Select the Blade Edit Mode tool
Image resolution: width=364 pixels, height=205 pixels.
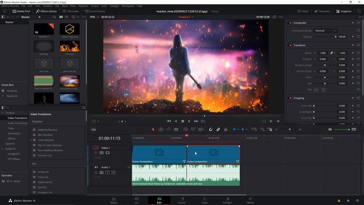tap(176, 129)
